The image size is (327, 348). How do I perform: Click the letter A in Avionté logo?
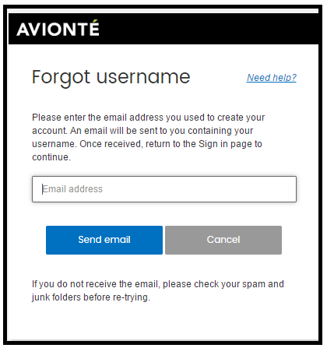click(x=24, y=29)
